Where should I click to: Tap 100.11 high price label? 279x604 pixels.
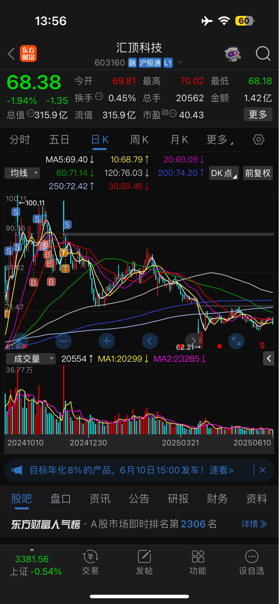(35, 203)
